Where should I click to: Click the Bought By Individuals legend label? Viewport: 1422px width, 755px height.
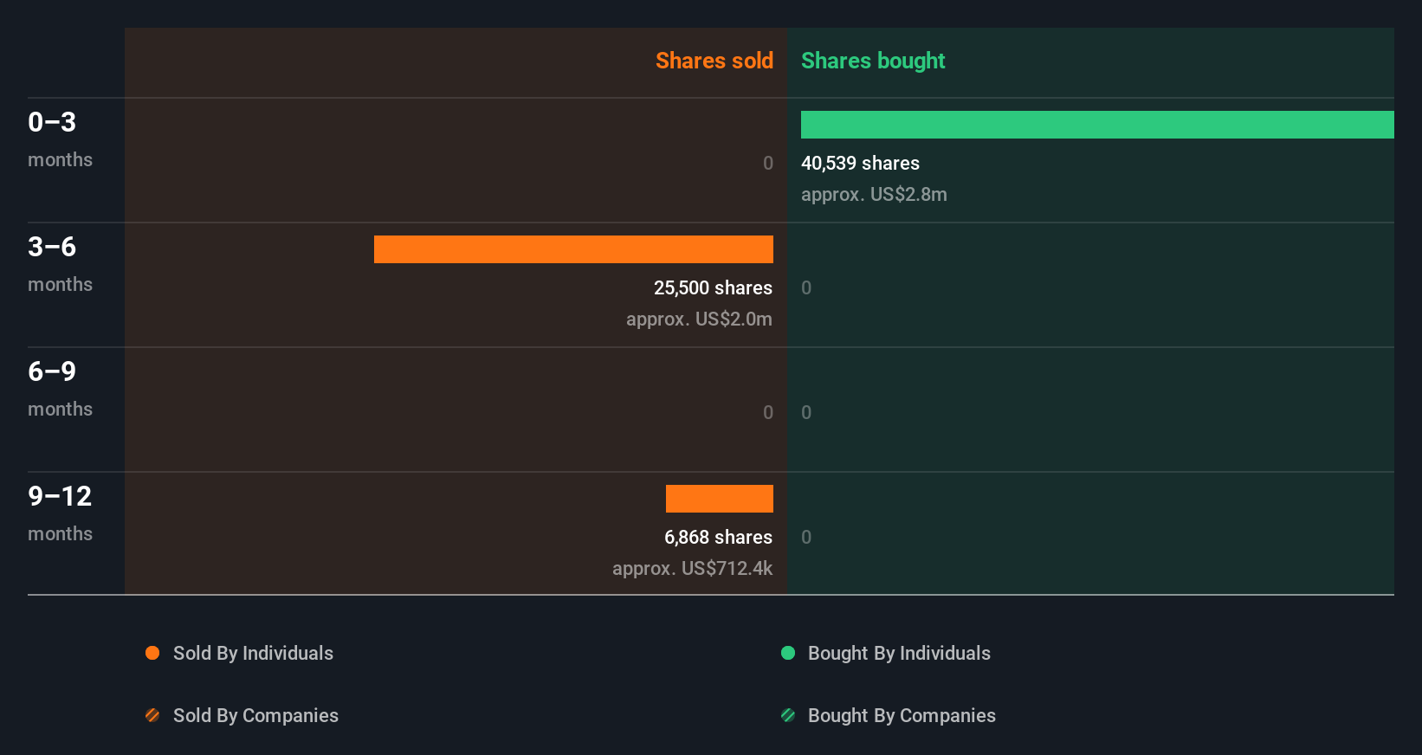(x=899, y=653)
